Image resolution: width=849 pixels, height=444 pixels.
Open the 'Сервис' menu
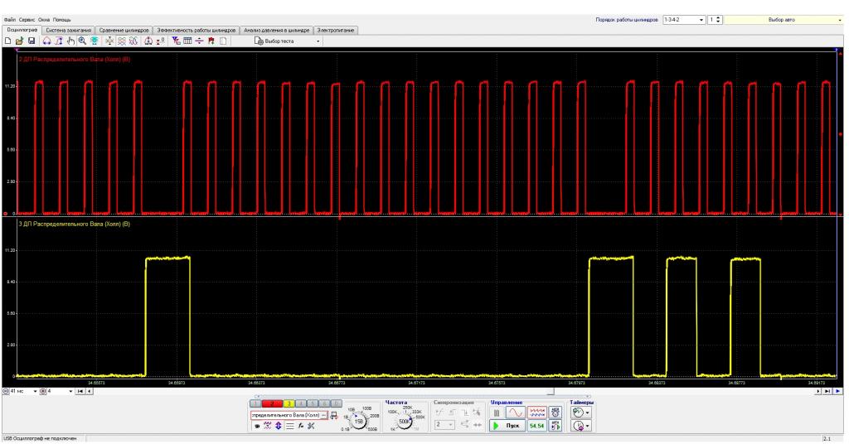click(x=27, y=20)
